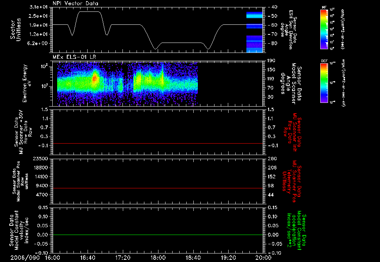This screenshot has width=380, height=262.
Task: Click the '2006/090' date label
Action: coord(25,258)
